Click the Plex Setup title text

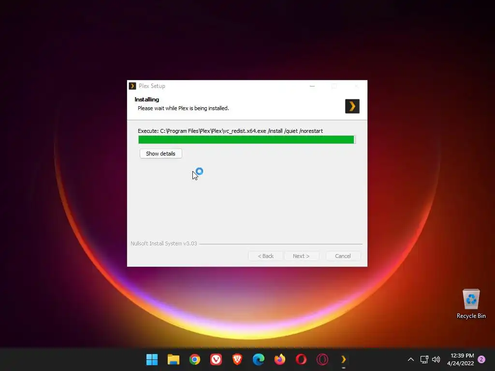[152, 86]
